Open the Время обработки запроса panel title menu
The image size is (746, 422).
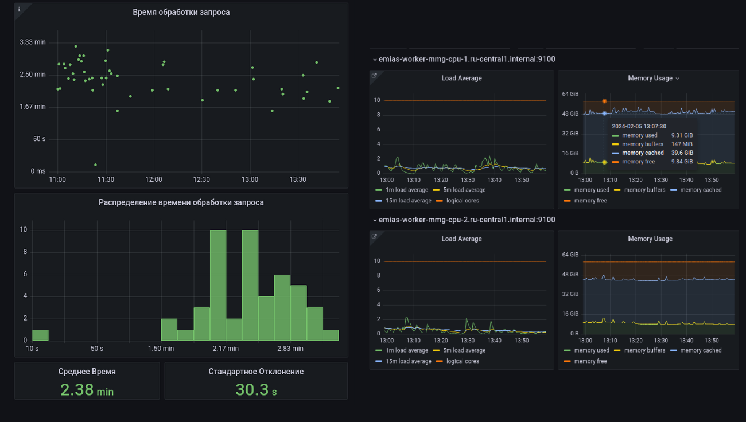(x=181, y=12)
